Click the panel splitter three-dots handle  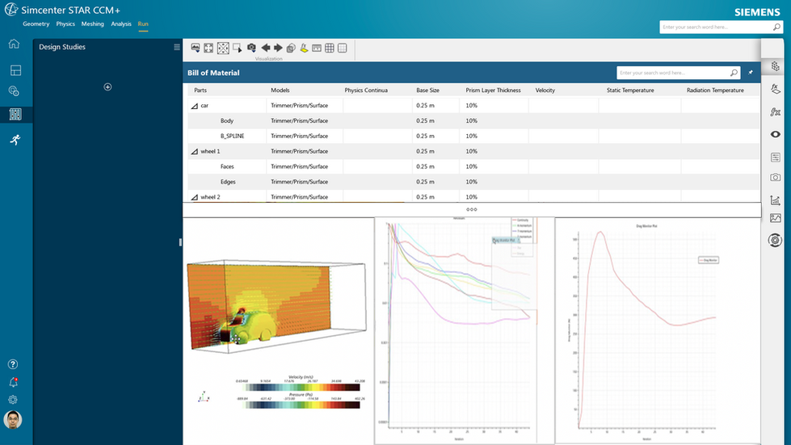[x=472, y=210]
